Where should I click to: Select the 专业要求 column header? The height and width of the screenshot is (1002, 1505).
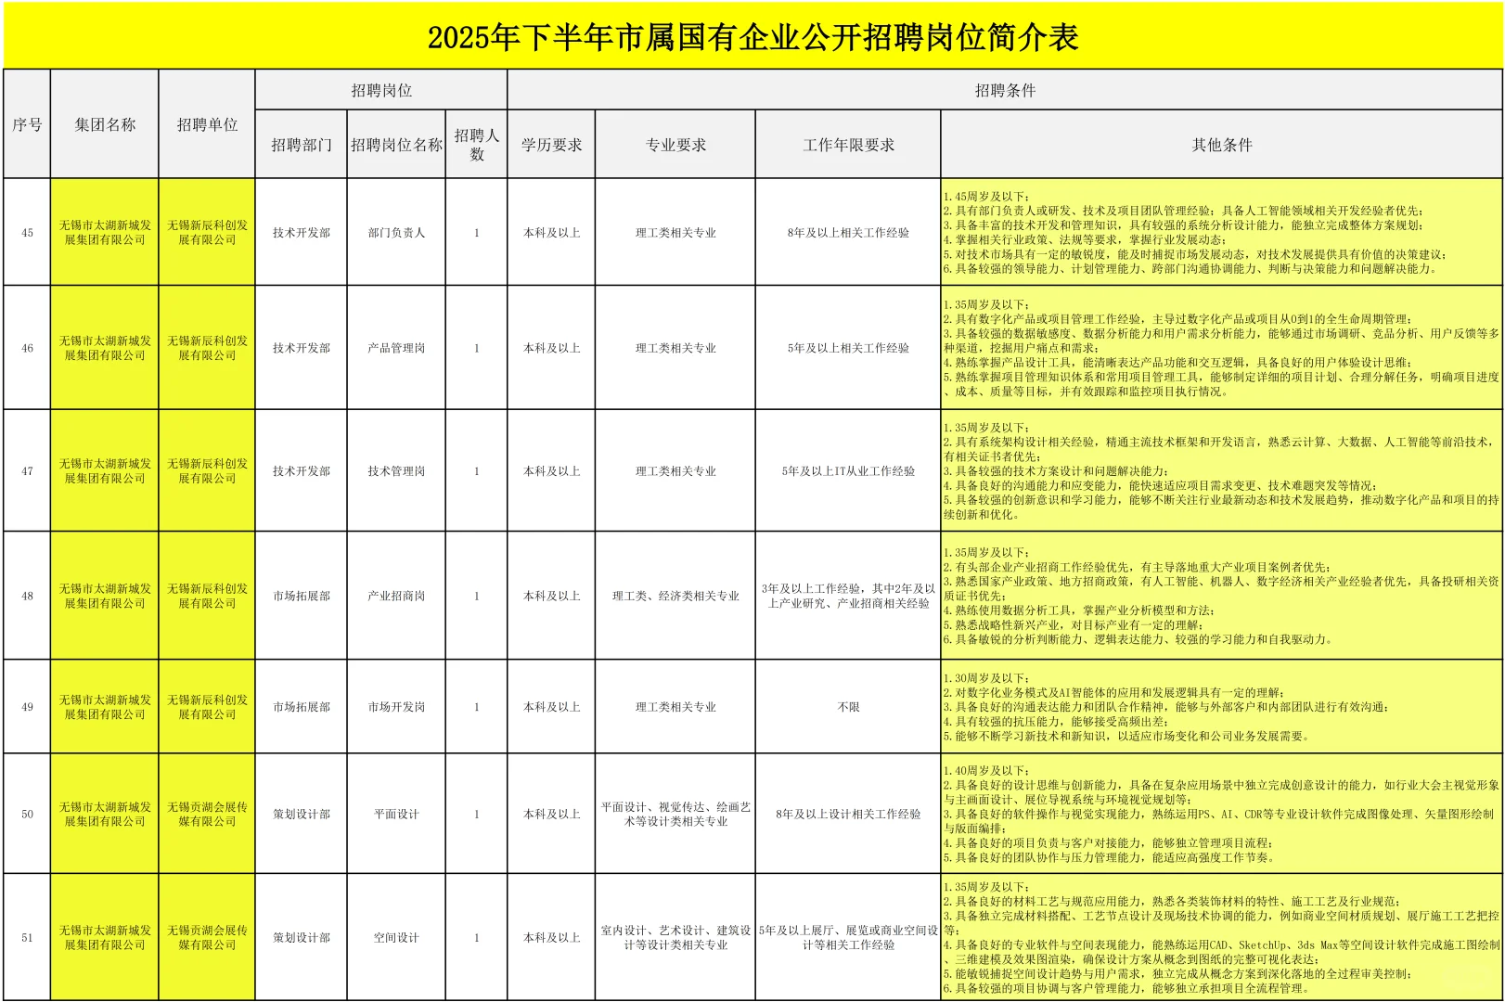[x=676, y=145]
